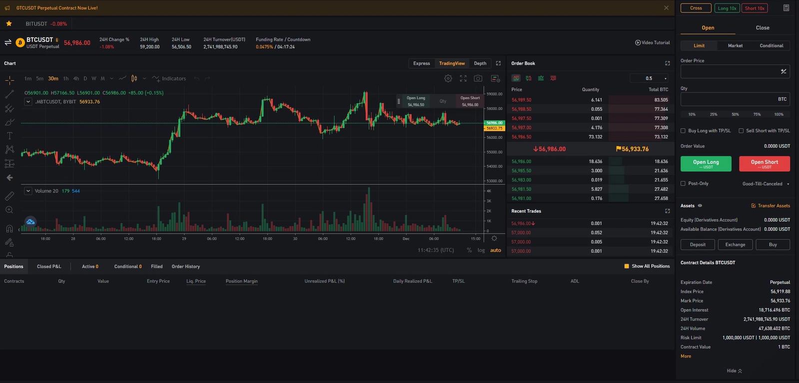Select the XABCD pattern tool
The image size is (799, 383).
coord(9,149)
